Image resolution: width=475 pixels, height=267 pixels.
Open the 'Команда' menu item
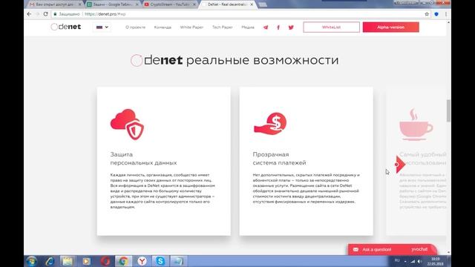click(x=163, y=27)
